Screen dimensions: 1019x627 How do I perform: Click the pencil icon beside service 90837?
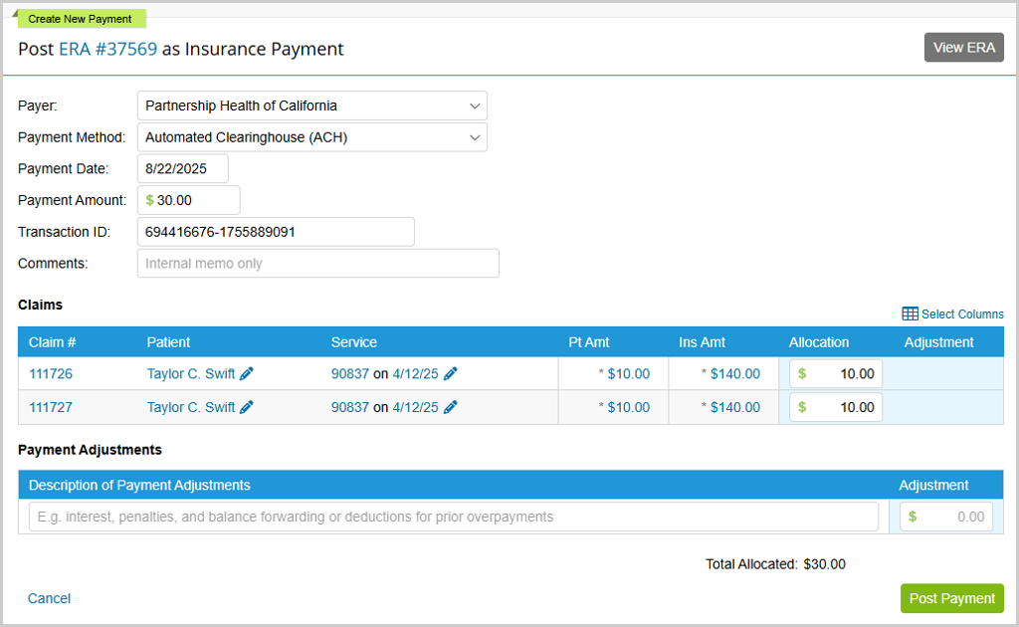451,373
